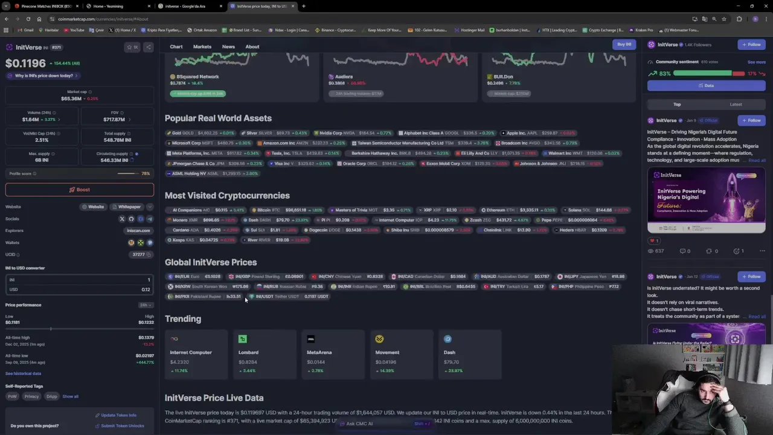Click info icon next to Market cap
Screen dimensions: 773x435
point(91,92)
